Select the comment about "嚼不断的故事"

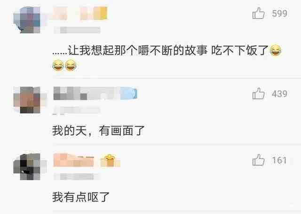point(167,57)
